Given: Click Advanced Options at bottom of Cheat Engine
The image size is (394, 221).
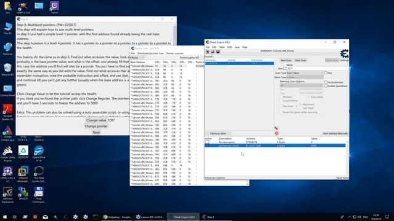Looking at the screenshot, I should (215, 177).
